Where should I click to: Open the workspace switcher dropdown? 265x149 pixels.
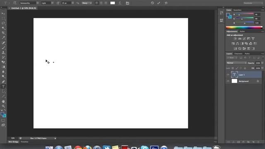pyautogui.click(x=253, y=3)
